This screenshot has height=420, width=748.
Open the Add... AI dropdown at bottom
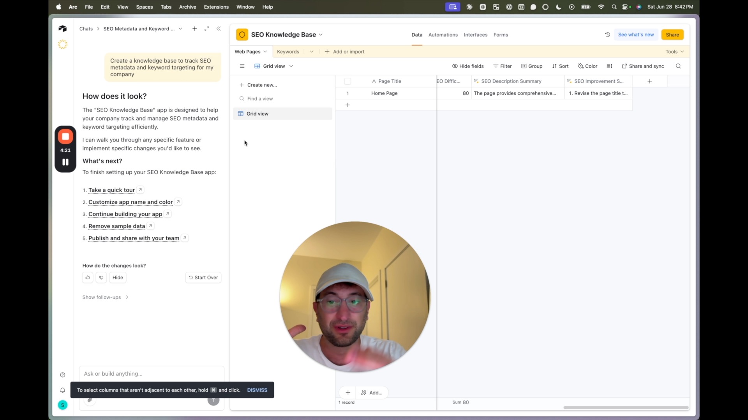coord(372,392)
